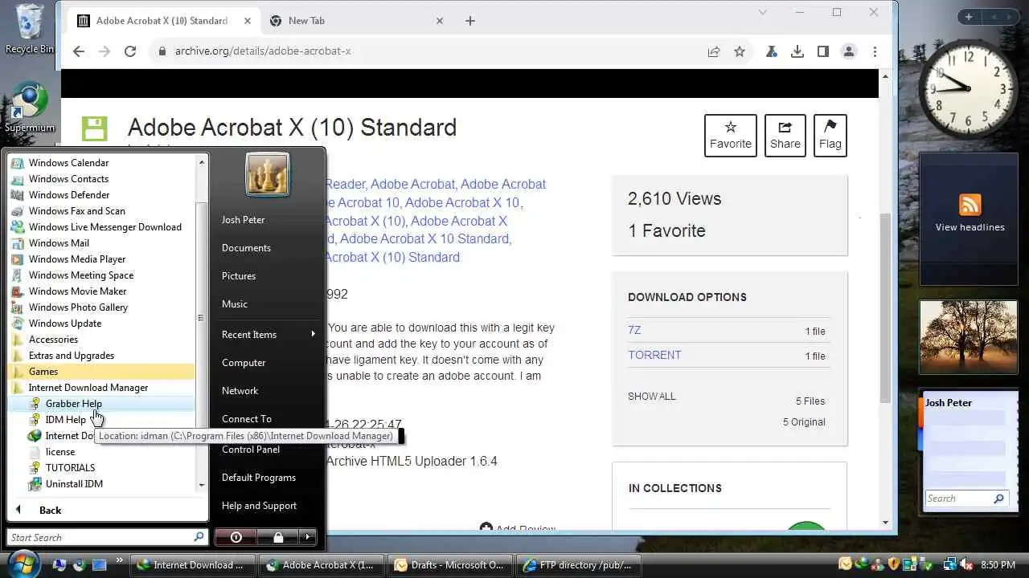Open IDM Help entry
This screenshot has width=1029, height=578.
pyautogui.click(x=65, y=420)
